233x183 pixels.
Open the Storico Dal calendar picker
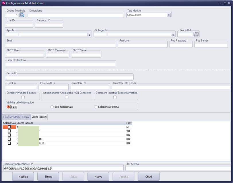pyautogui.click(x=196, y=34)
